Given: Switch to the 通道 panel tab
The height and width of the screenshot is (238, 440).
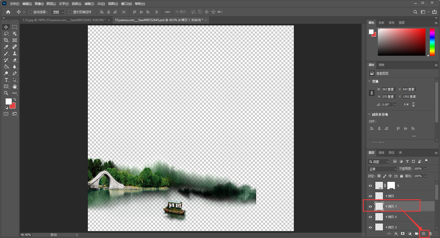Looking at the screenshot, I should (x=381, y=153).
